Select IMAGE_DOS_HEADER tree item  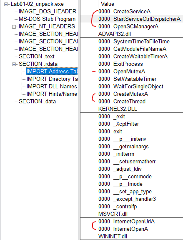coord(48,12)
